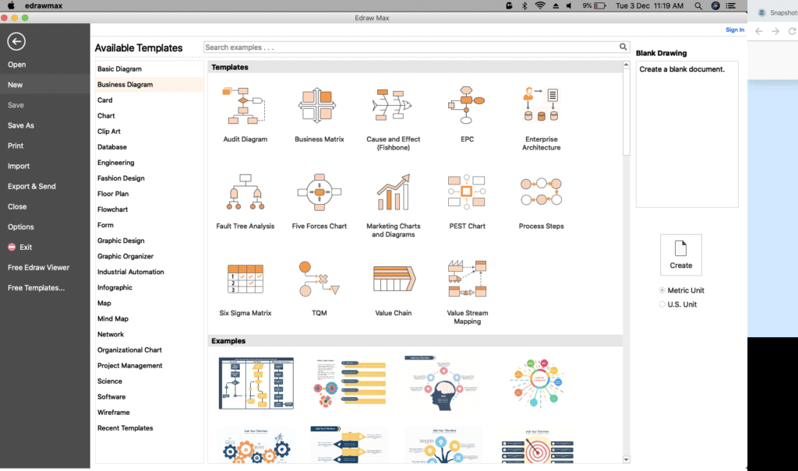The height and width of the screenshot is (471, 798).
Task: Toggle Wi-Fi from the menu bar
Action: pos(540,5)
